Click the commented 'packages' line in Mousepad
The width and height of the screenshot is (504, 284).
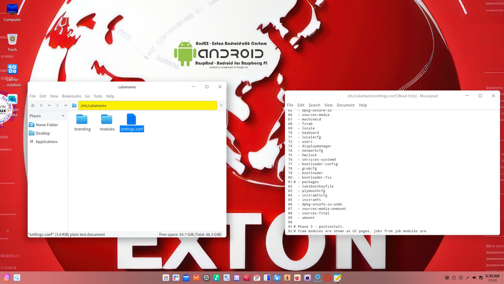coord(310,182)
